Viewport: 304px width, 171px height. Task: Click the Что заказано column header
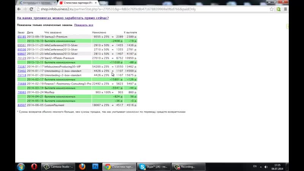pos(53,32)
